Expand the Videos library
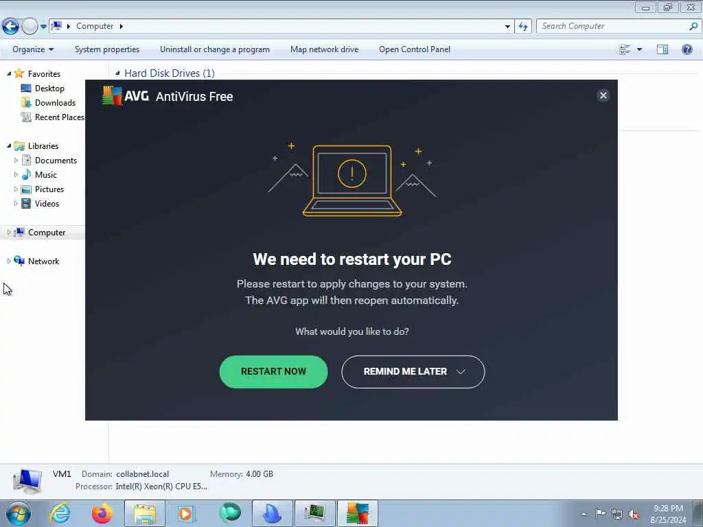Screen dimensions: 703x527 click(x=16, y=203)
